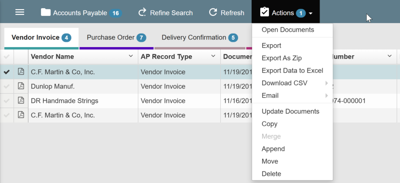Image resolution: width=400 pixels, height=183 pixels.
Task: Click the Refine Search arrow icon
Action: [x=142, y=12]
